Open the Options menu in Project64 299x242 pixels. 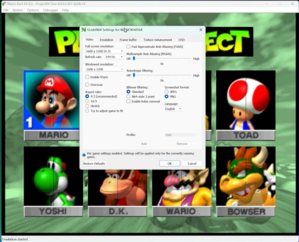click(x=33, y=10)
